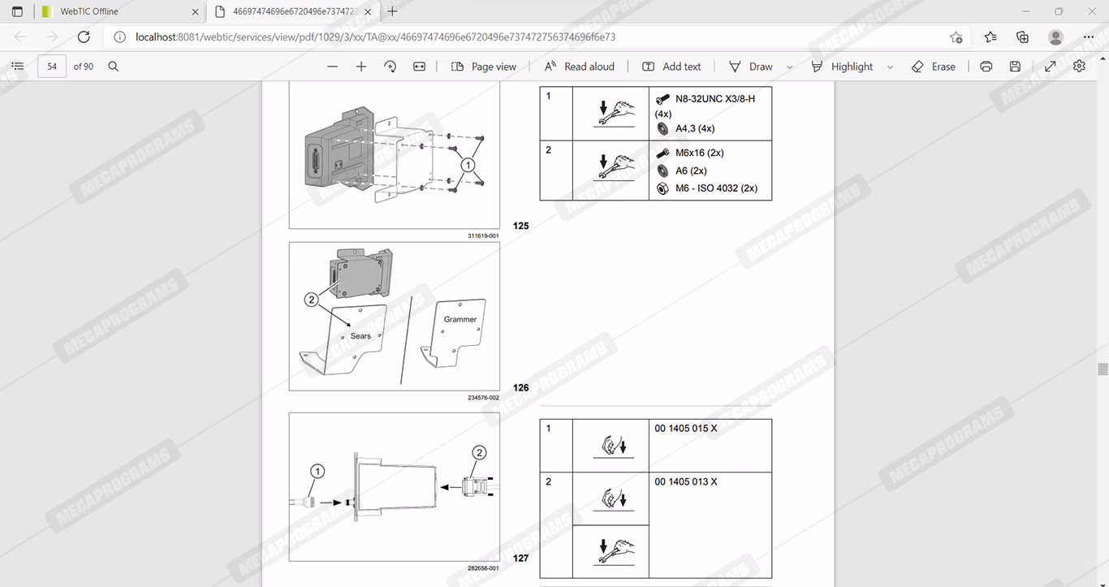Enter full screen PDF mode
Image resolution: width=1109 pixels, height=587 pixels.
[1050, 67]
